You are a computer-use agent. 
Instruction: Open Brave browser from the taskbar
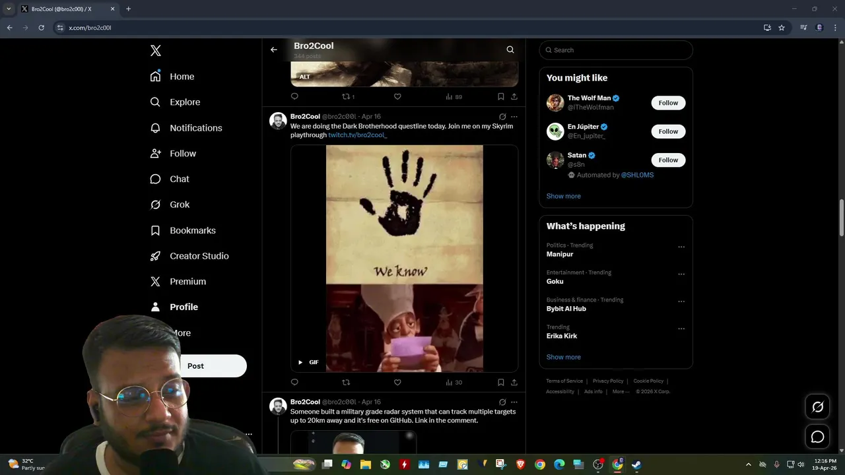tap(521, 464)
